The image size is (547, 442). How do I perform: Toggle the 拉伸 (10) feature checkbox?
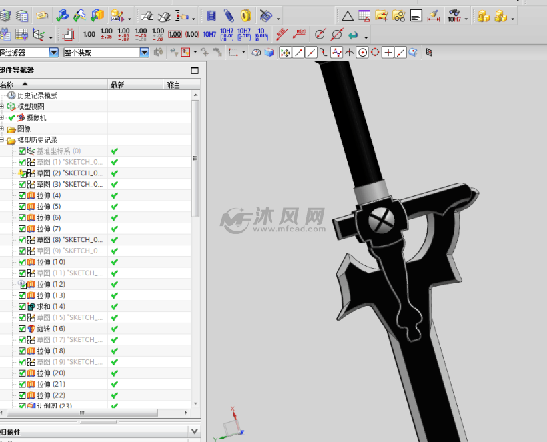[x=22, y=262]
